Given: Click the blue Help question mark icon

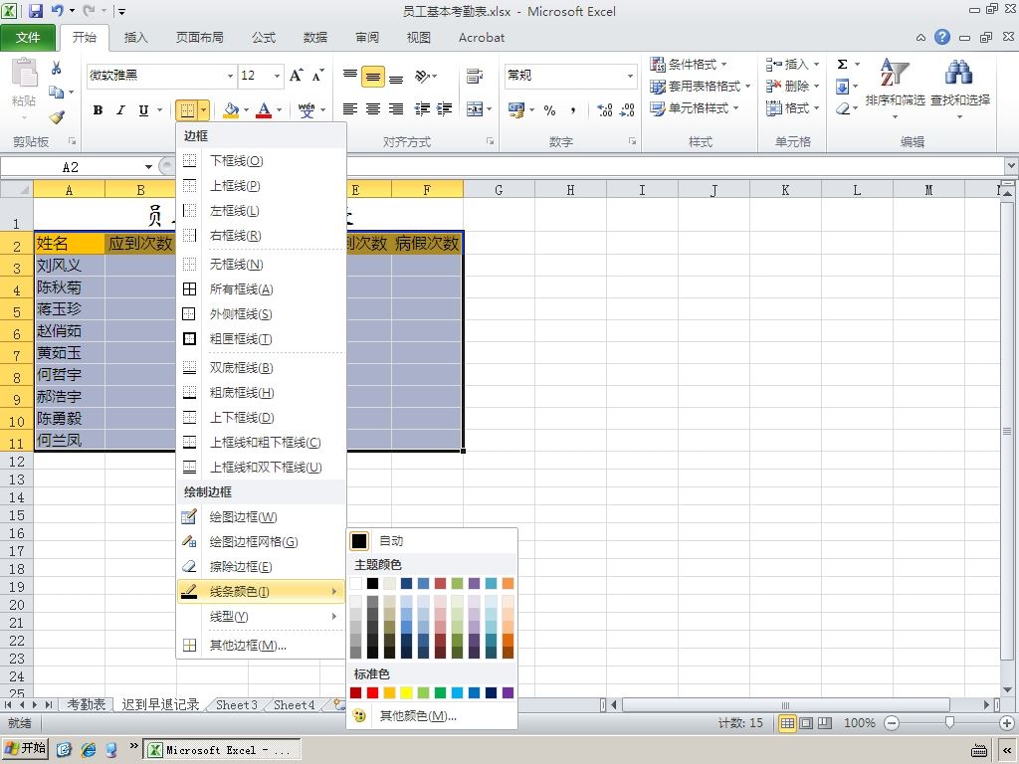Looking at the screenshot, I should (x=942, y=37).
